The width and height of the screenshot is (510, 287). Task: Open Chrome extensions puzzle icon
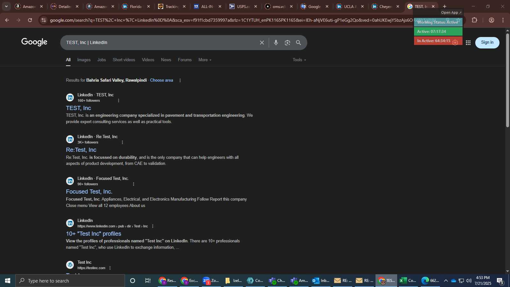(x=475, y=20)
